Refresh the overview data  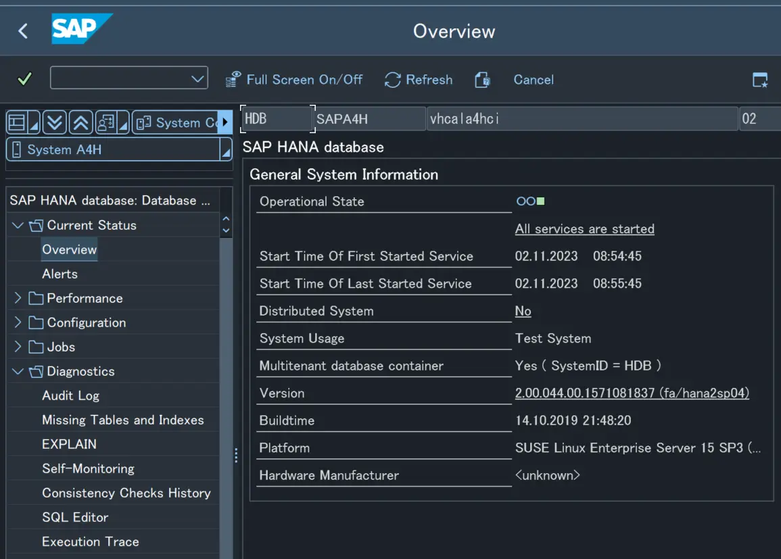coord(419,80)
